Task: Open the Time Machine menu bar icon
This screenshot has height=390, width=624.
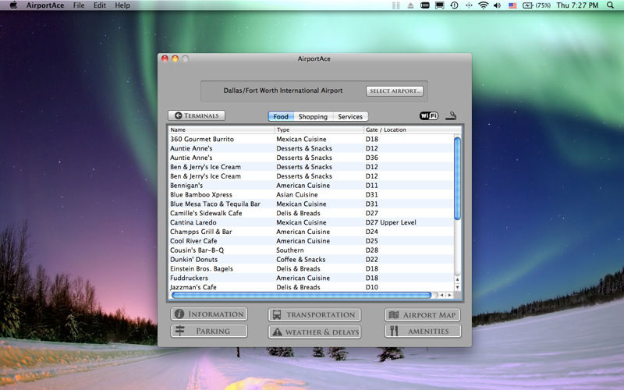Action: tap(454, 5)
